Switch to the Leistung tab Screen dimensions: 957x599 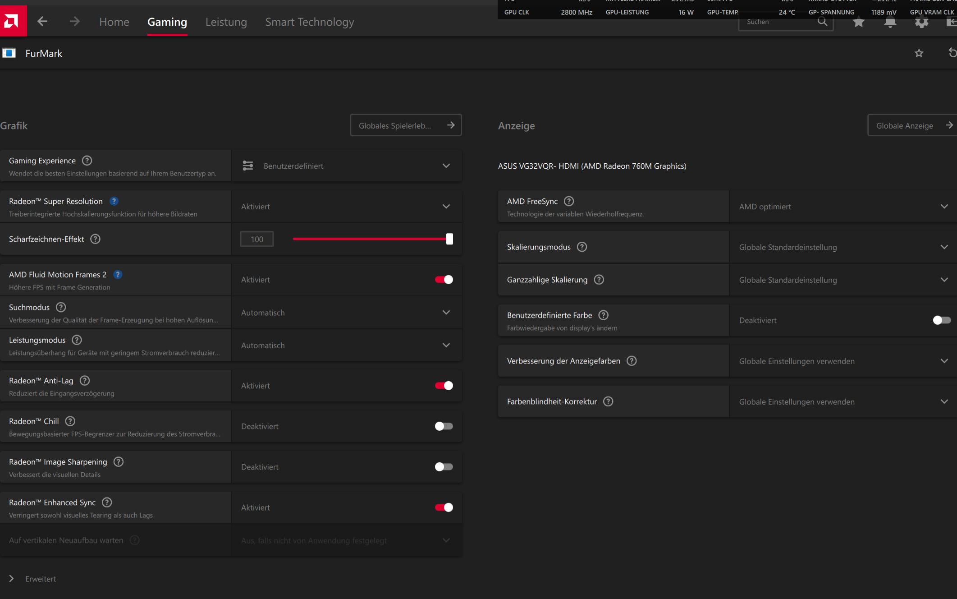(226, 22)
